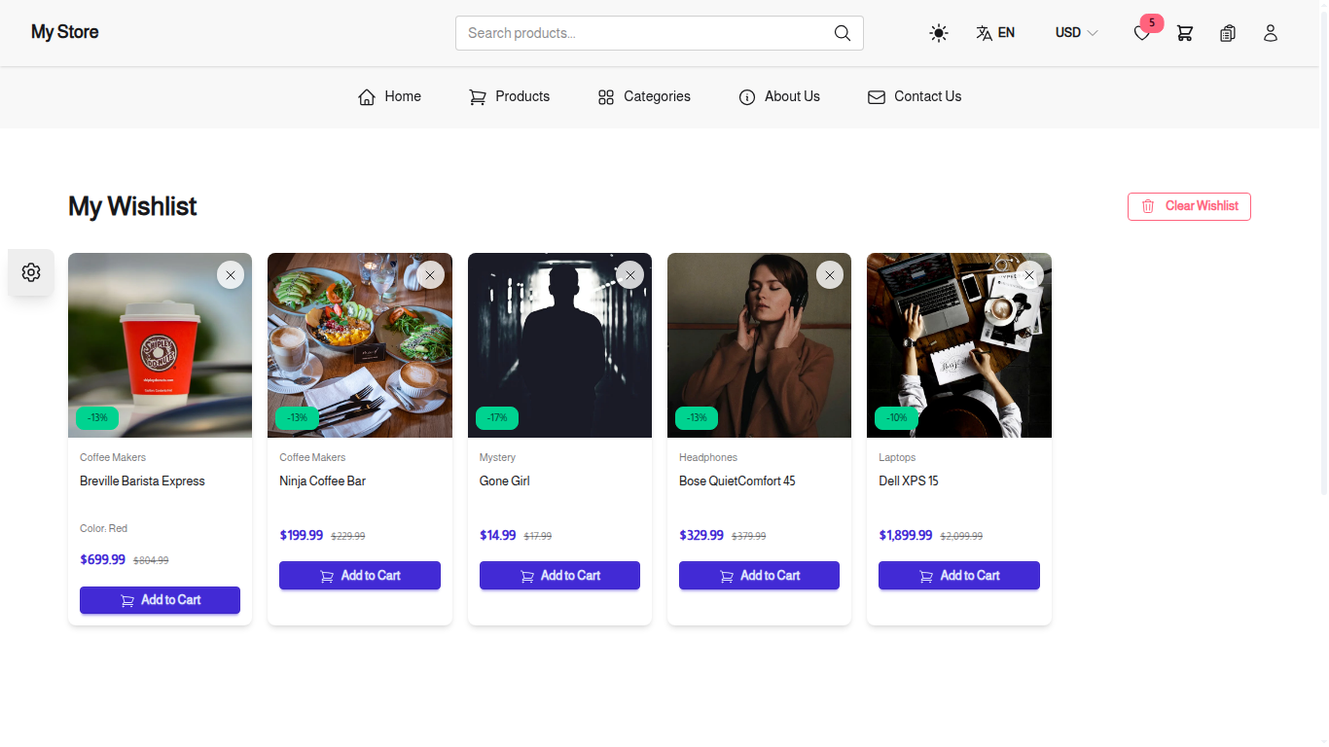Select Categories in the navigation bar
The image size is (1329, 747).
(643, 96)
